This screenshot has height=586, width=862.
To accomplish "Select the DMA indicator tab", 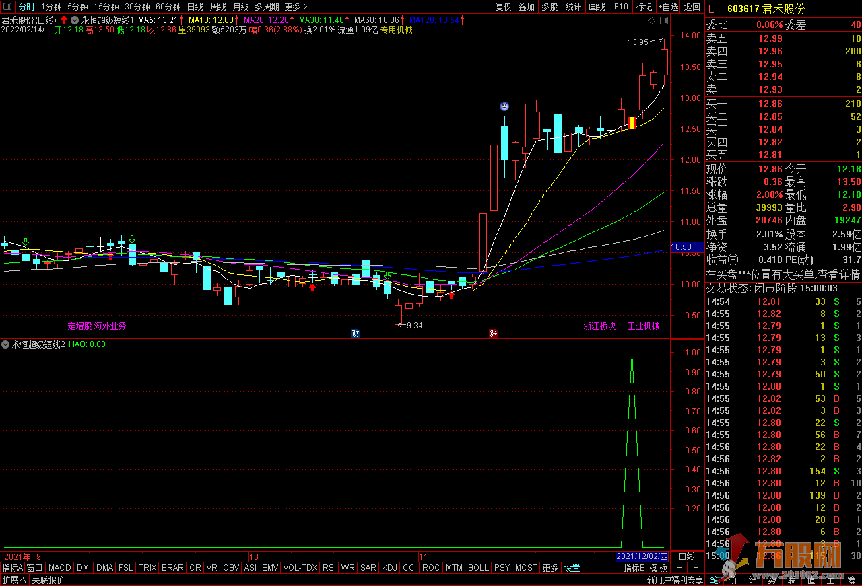I will point(104,568).
